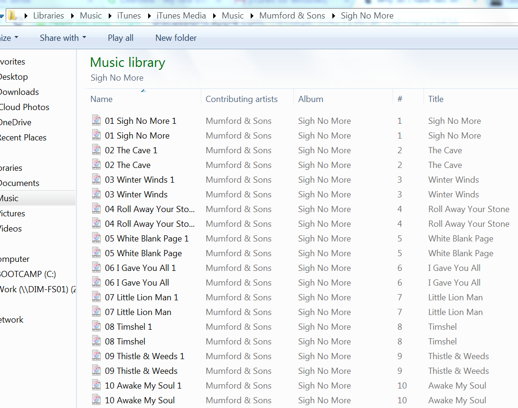This screenshot has width=518, height=408.
Task: Click the folder icon in the address bar
Action: (x=12, y=15)
